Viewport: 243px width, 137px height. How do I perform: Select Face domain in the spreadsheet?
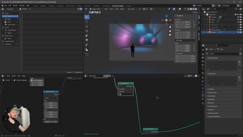pos(9,22)
